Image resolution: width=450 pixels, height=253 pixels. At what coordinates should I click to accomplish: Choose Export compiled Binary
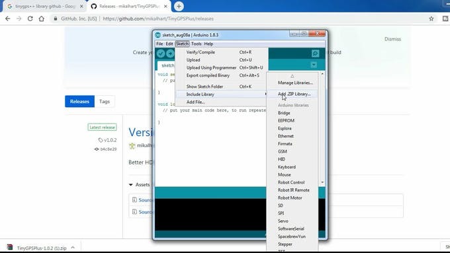222,75
